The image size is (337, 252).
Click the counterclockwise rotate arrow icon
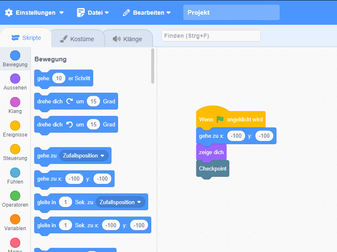[x=70, y=124]
